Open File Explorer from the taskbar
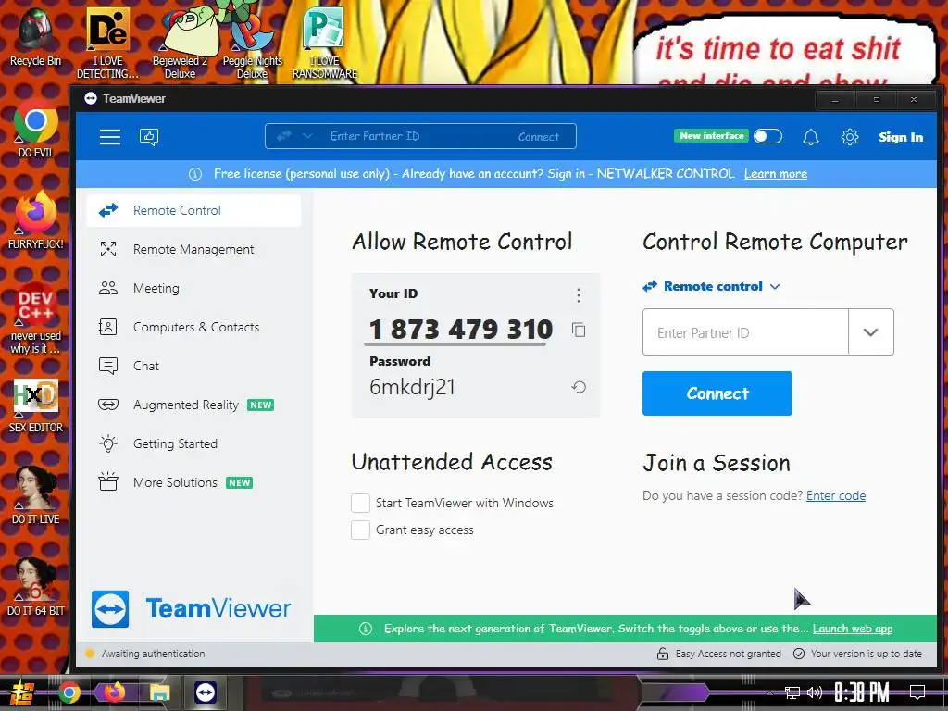 click(x=159, y=692)
